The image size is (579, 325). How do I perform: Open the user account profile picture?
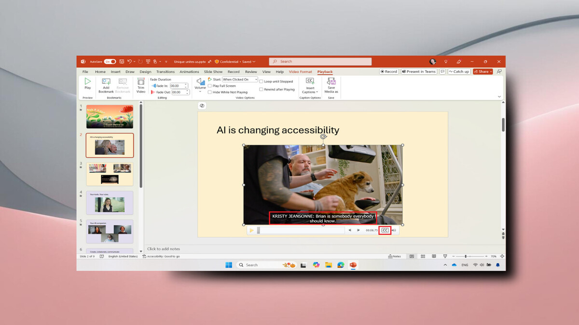pos(432,62)
